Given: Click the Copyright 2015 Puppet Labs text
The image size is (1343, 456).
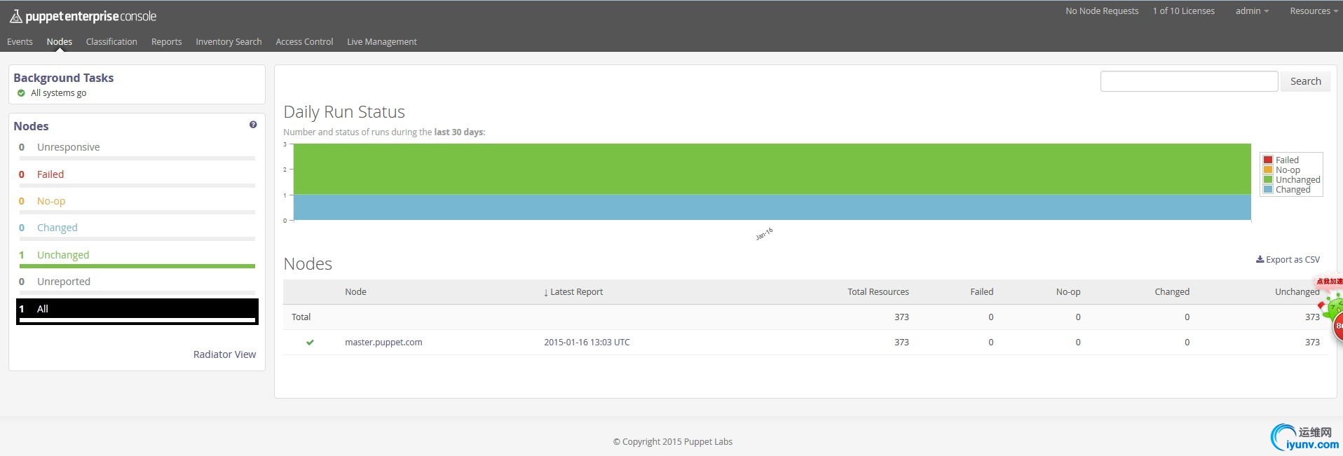Looking at the screenshot, I should pos(673,442).
